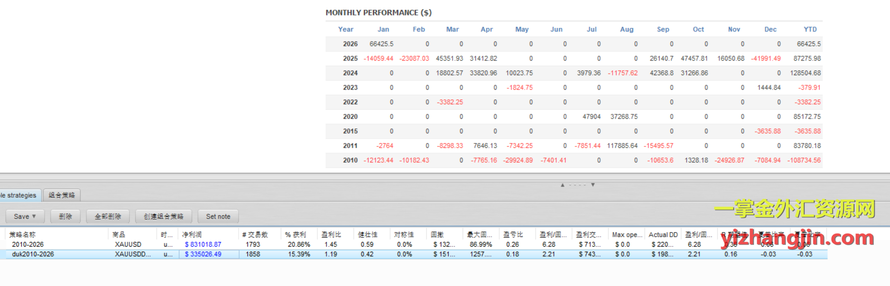Viewport: 890px width, 286px height.
Task: Click the Set note button
Action: (218, 216)
